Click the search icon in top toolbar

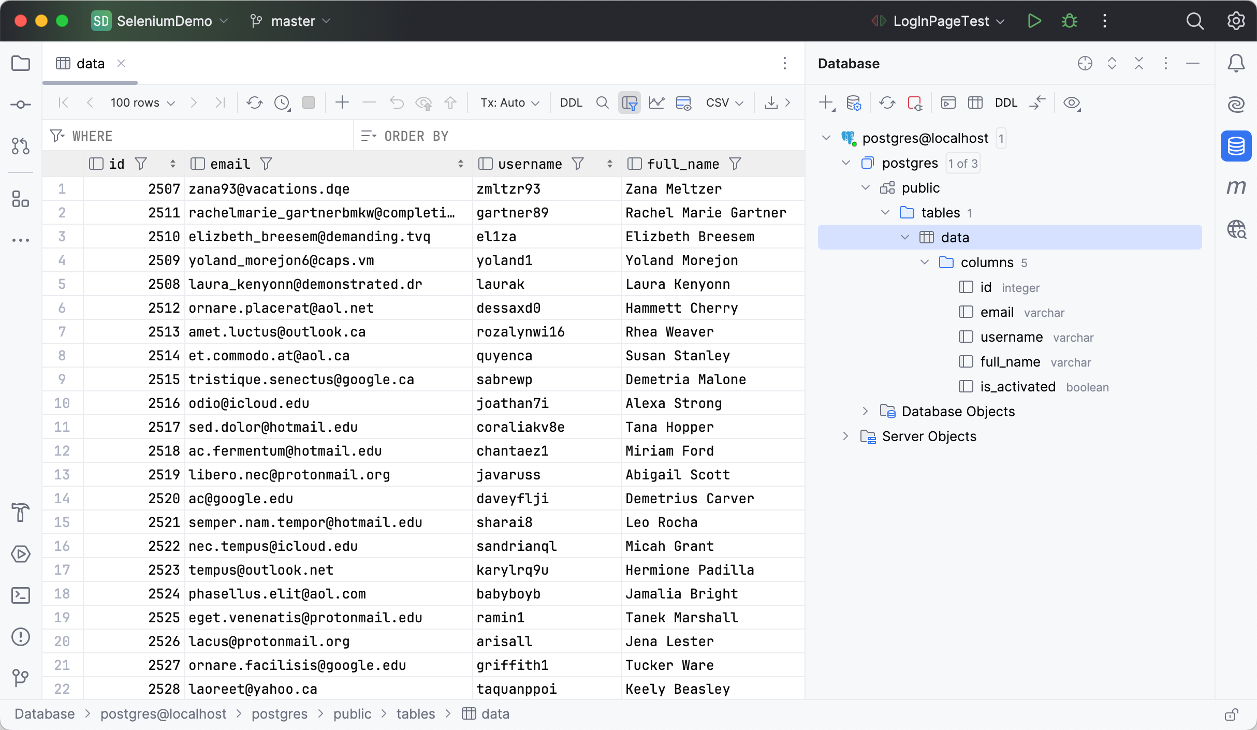click(1194, 21)
